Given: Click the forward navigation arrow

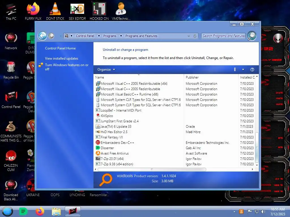Looking at the screenshot, I should (51, 36).
